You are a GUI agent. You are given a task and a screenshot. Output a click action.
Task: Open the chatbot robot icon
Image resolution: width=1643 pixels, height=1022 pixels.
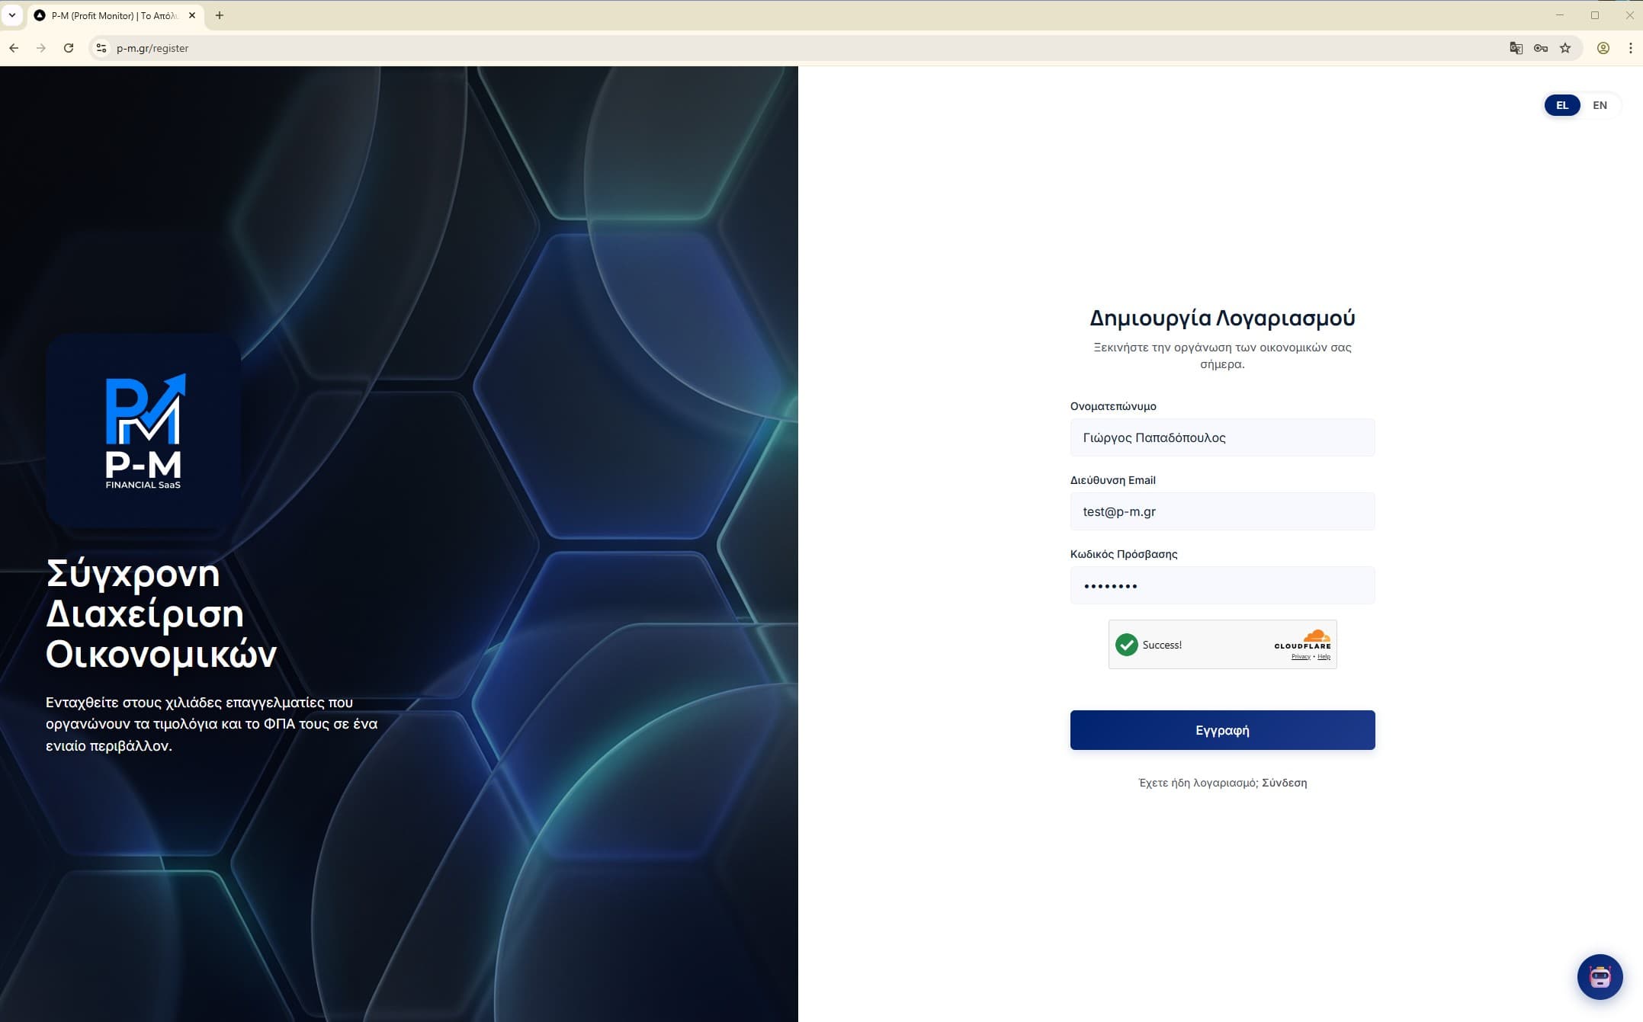[1600, 976]
